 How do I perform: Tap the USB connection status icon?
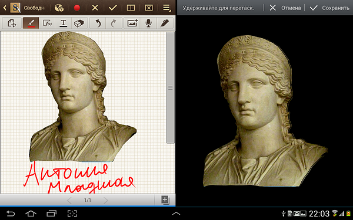click(284, 214)
